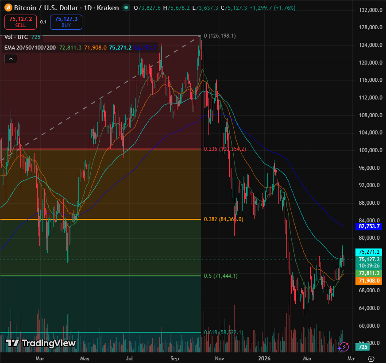Open chart settings gear icon

click(x=371, y=359)
